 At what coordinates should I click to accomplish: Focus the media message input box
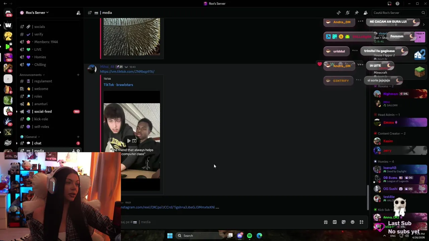coord(221,222)
